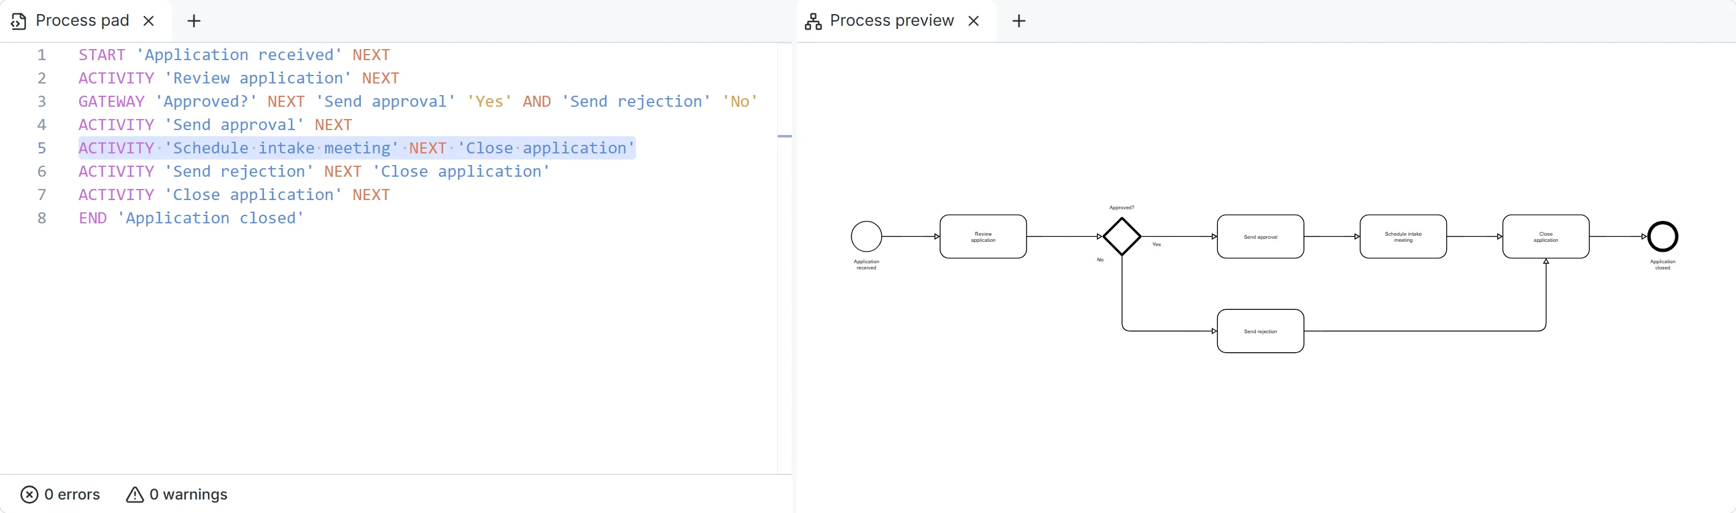This screenshot has width=1736, height=513.
Task: Open the 0 errors status entry
Action: tap(61, 495)
